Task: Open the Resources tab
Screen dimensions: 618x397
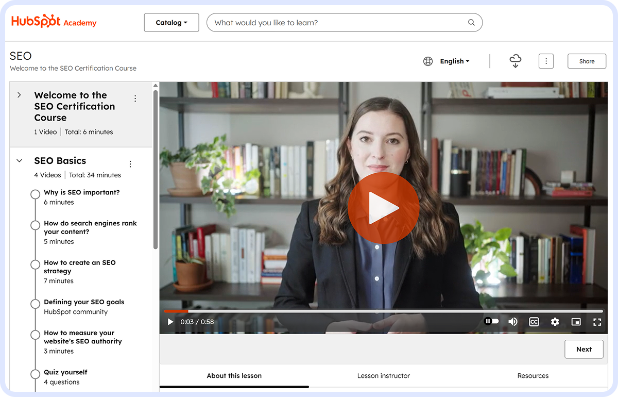Action: click(x=533, y=376)
